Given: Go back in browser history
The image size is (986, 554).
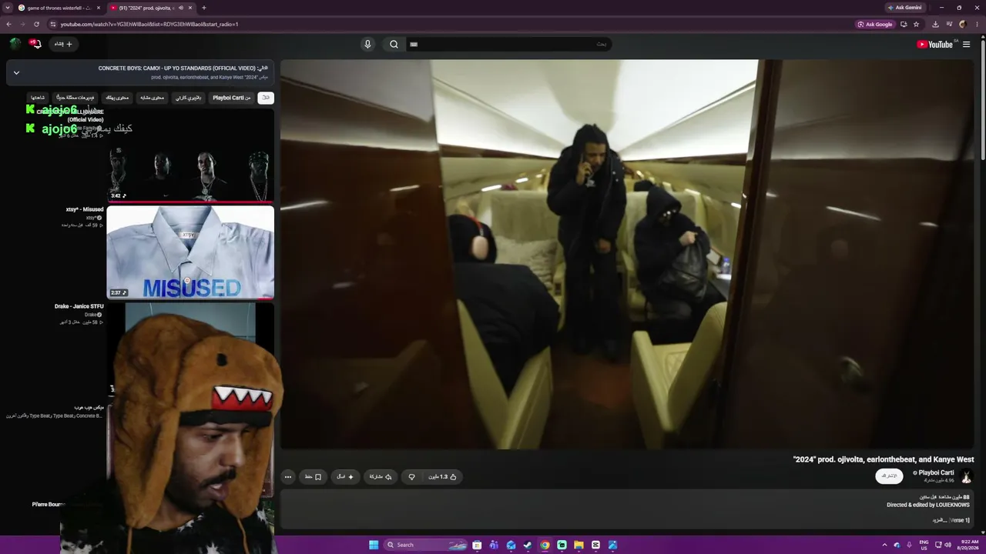Looking at the screenshot, I should coord(8,24).
